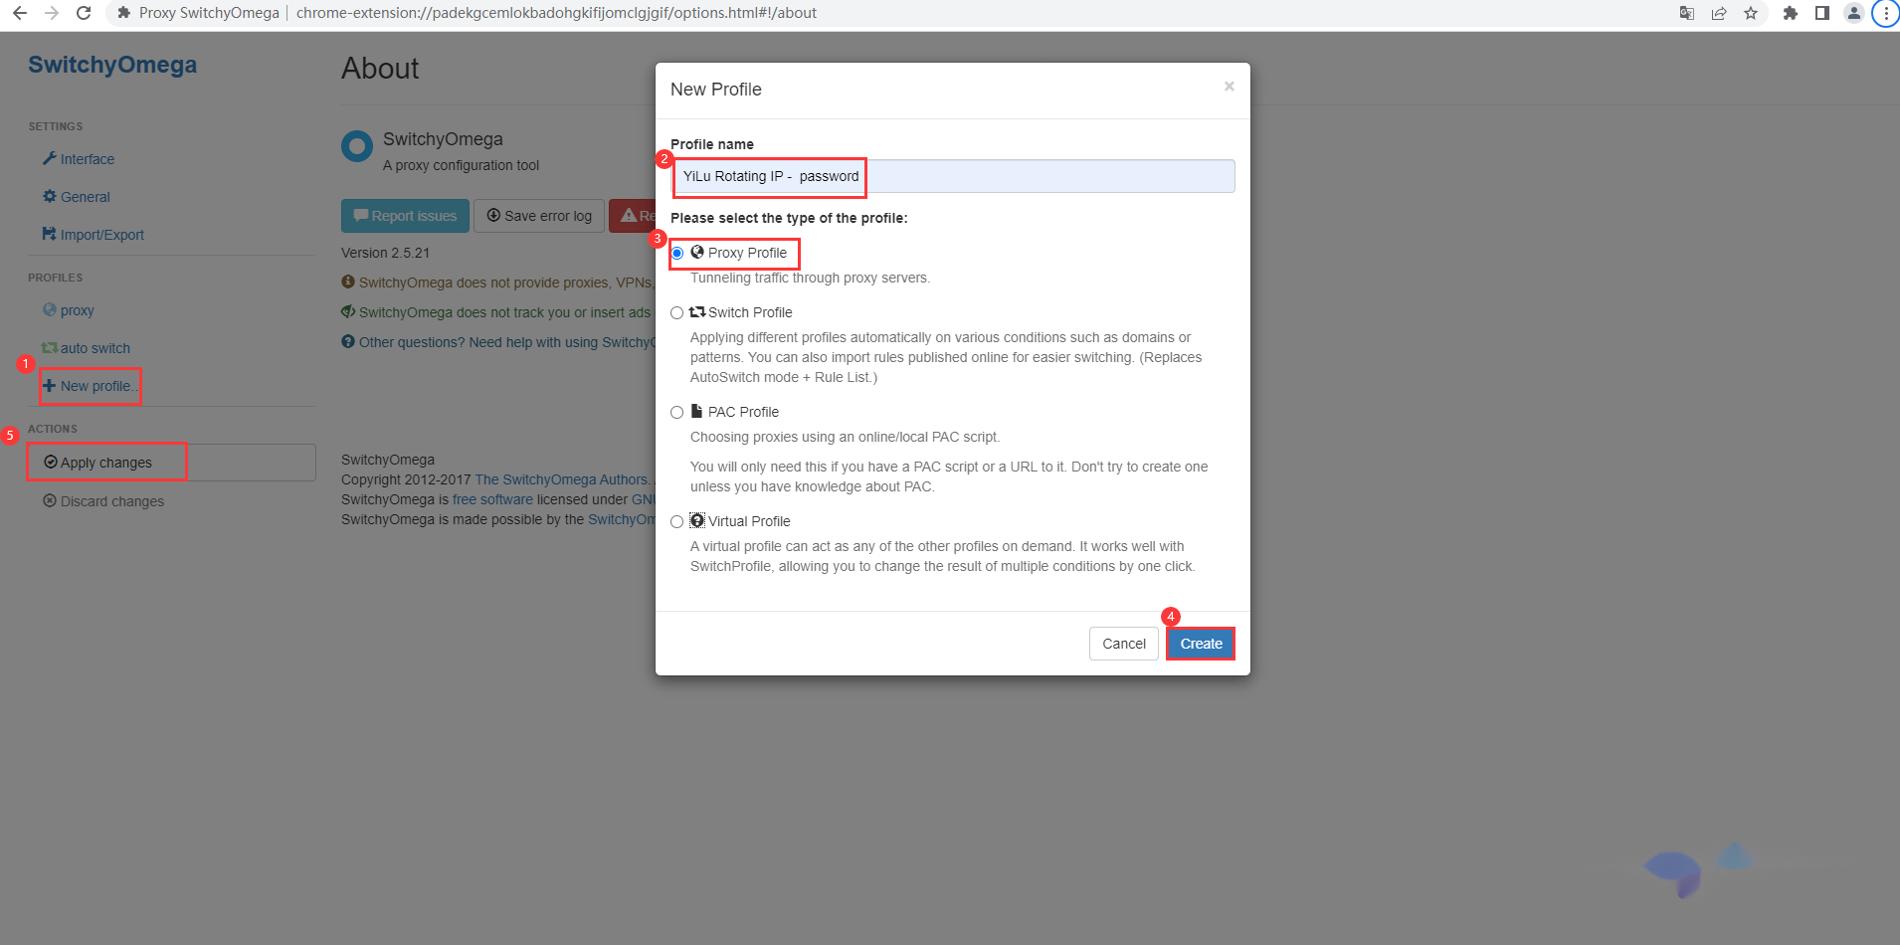Image resolution: width=1900 pixels, height=945 pixels.
Task: Click New profile in sidebar
Action: [91, 386]
